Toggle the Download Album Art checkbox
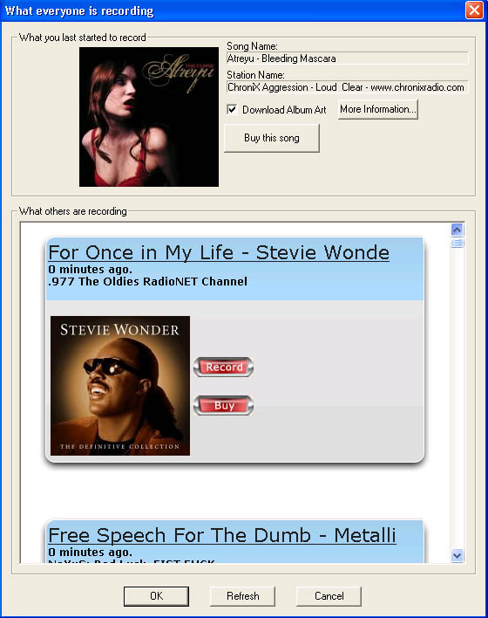The image size is (488, 618). [x=232, y=109]
